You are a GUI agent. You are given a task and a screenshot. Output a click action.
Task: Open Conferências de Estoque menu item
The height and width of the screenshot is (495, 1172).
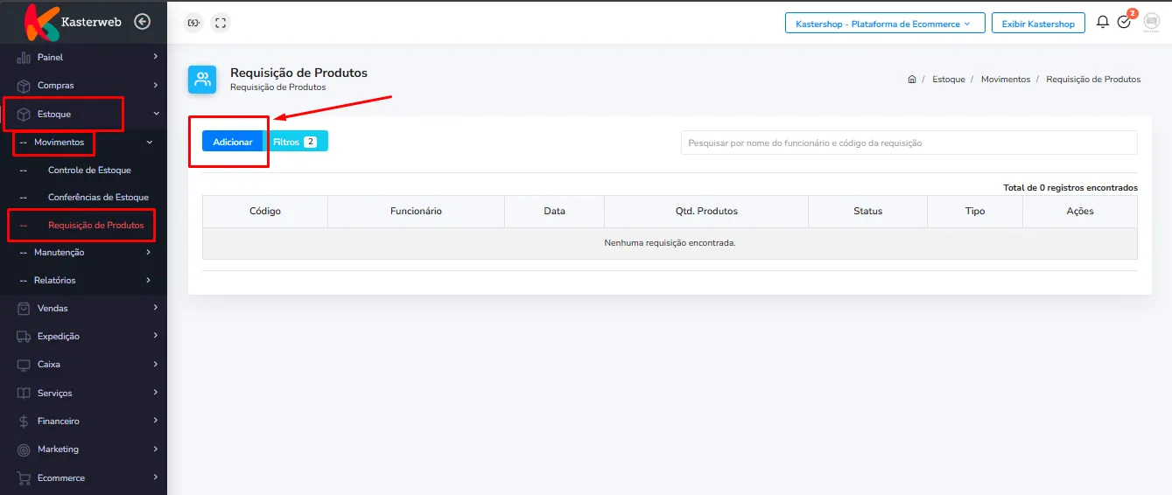(x=98, y=198)
